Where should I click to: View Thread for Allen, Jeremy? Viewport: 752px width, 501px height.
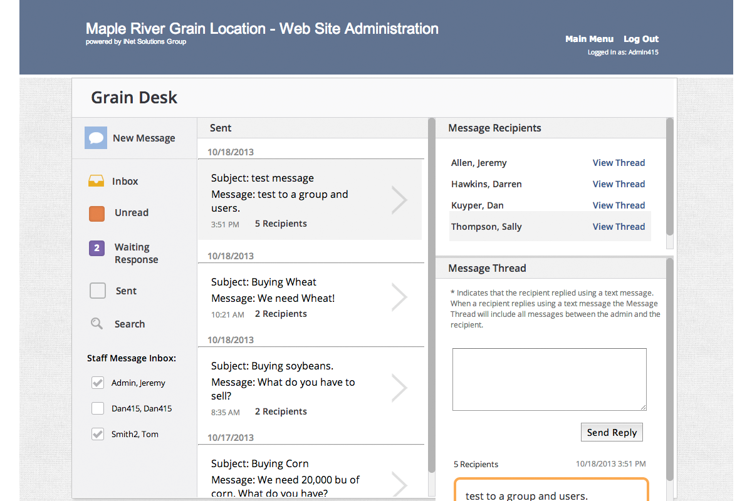pos(619,163)
